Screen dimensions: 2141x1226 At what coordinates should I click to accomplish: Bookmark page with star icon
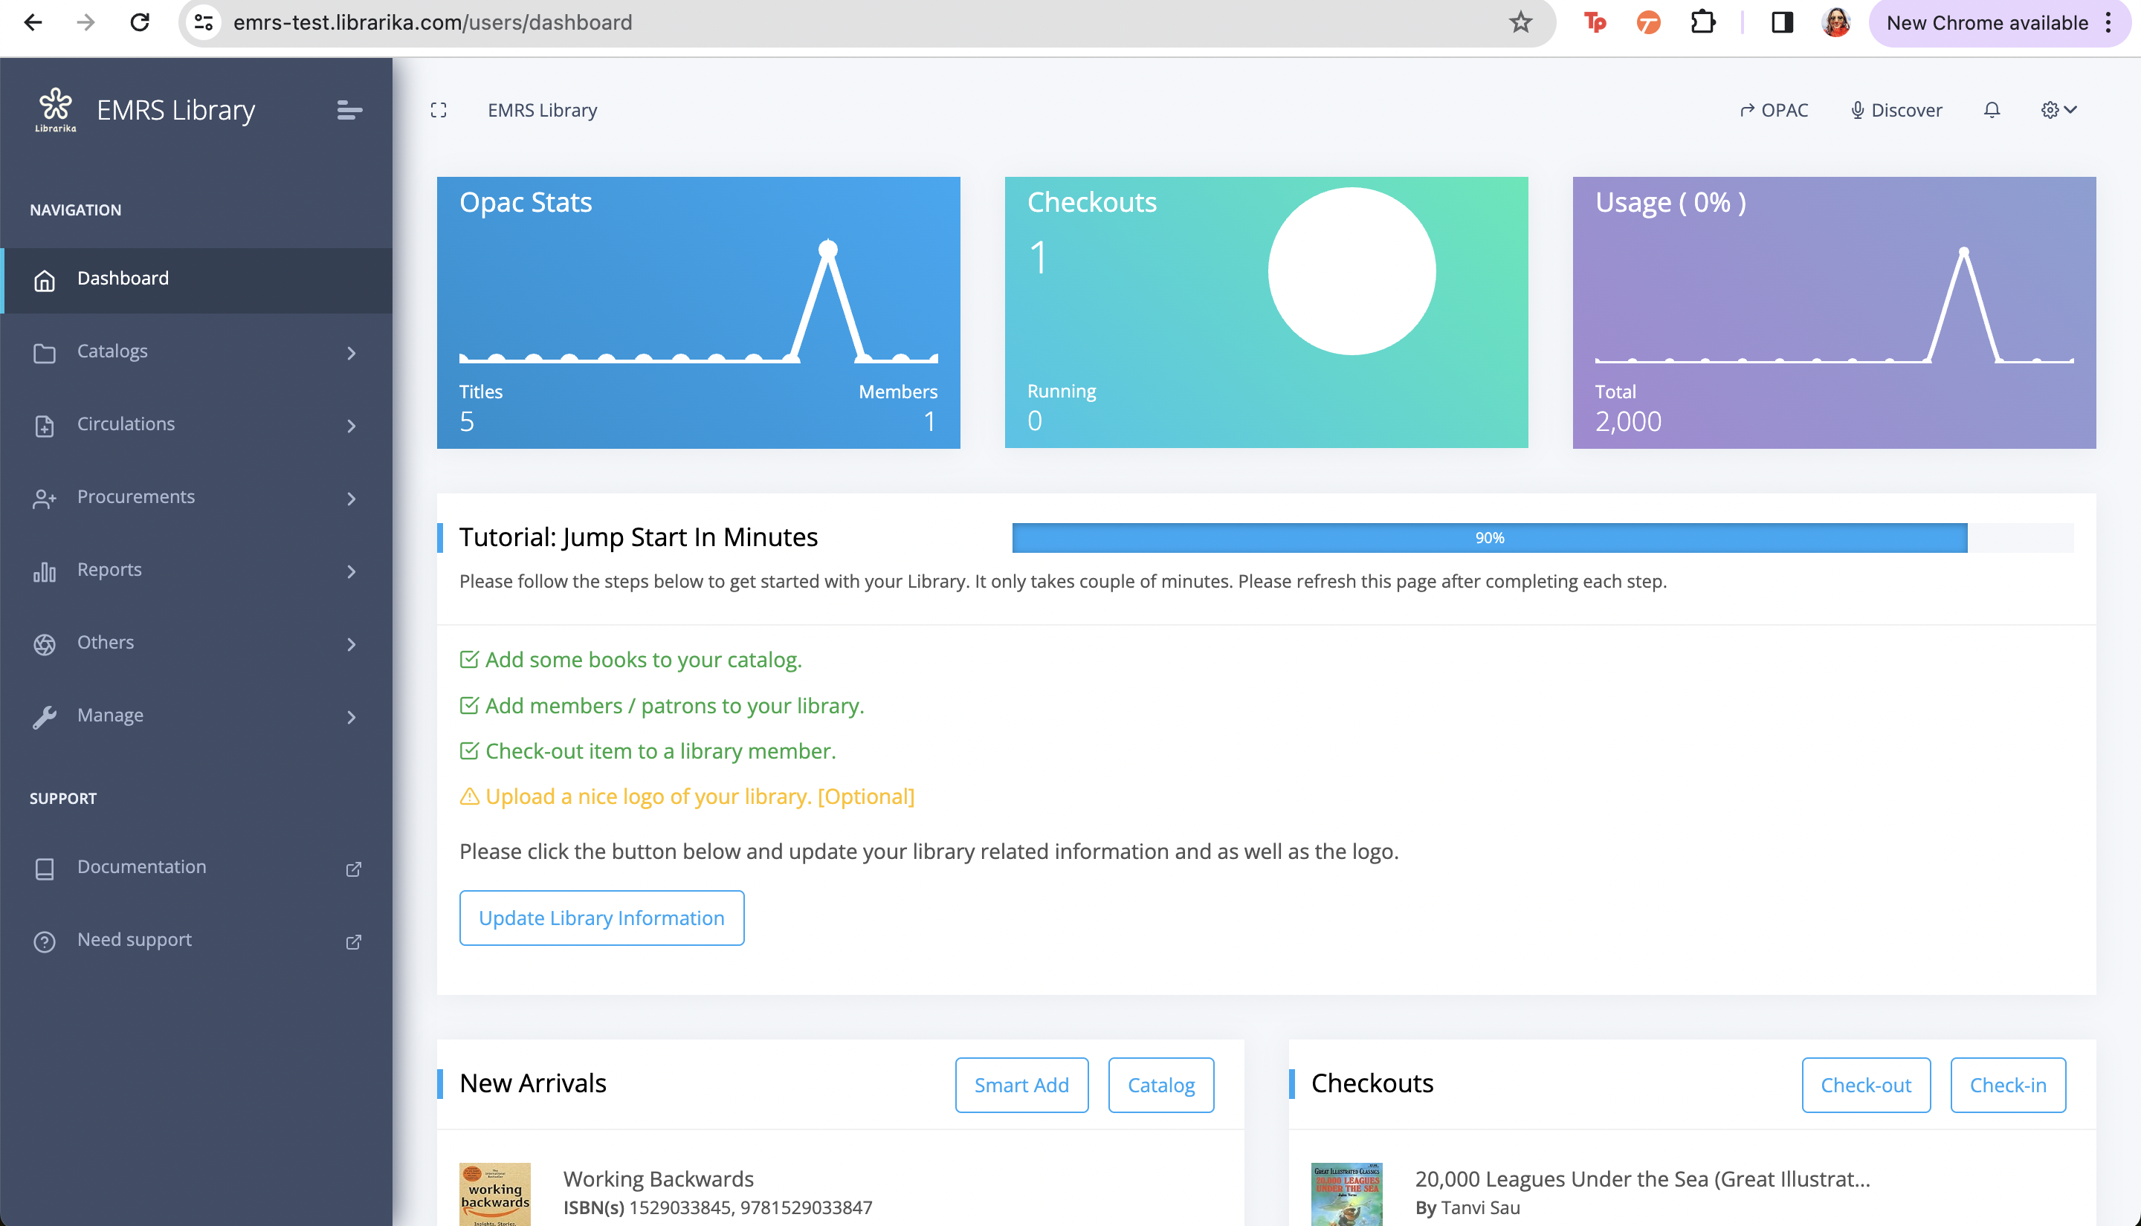[1520, 23]
